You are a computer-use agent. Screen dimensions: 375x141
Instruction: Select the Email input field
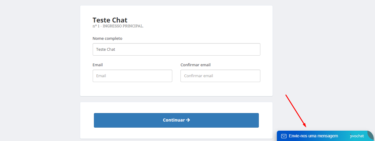(x=132, y=76)
